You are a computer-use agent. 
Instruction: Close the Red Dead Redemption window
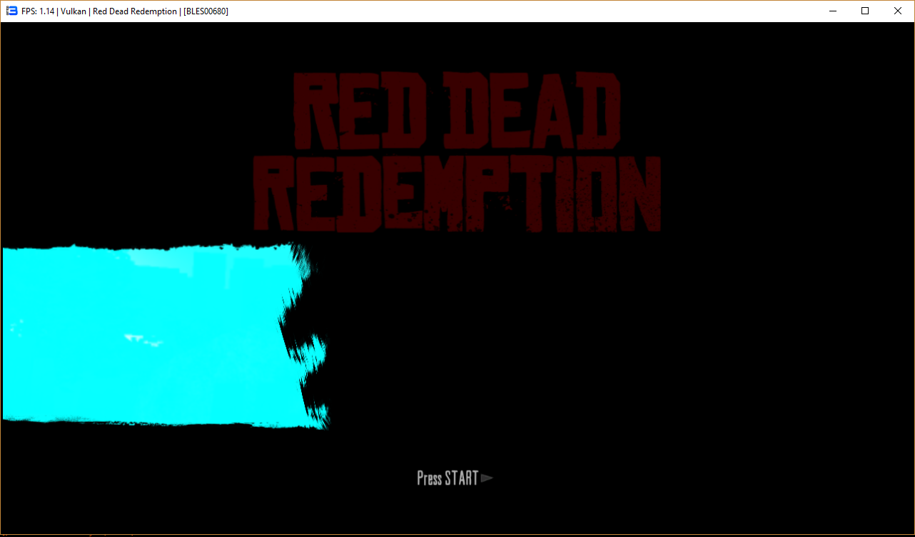coord(898,11)
